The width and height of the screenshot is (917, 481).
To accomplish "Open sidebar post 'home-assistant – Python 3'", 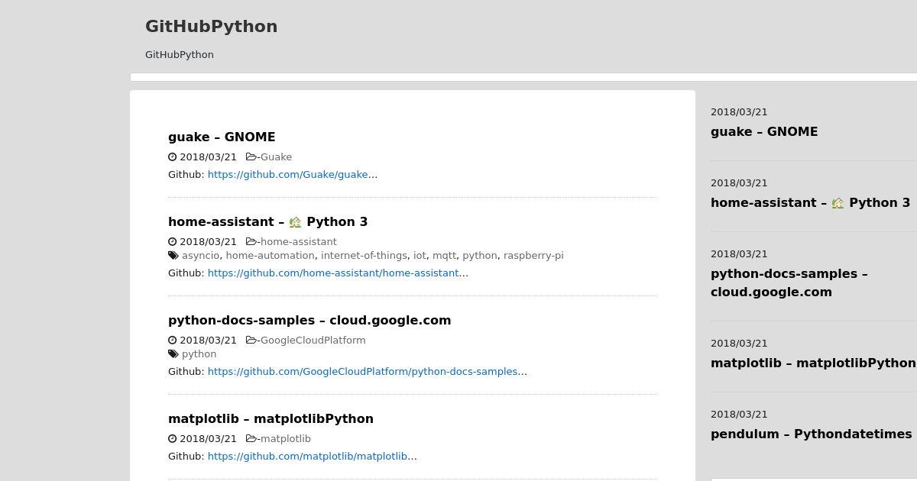I will [x=810, y=203].
